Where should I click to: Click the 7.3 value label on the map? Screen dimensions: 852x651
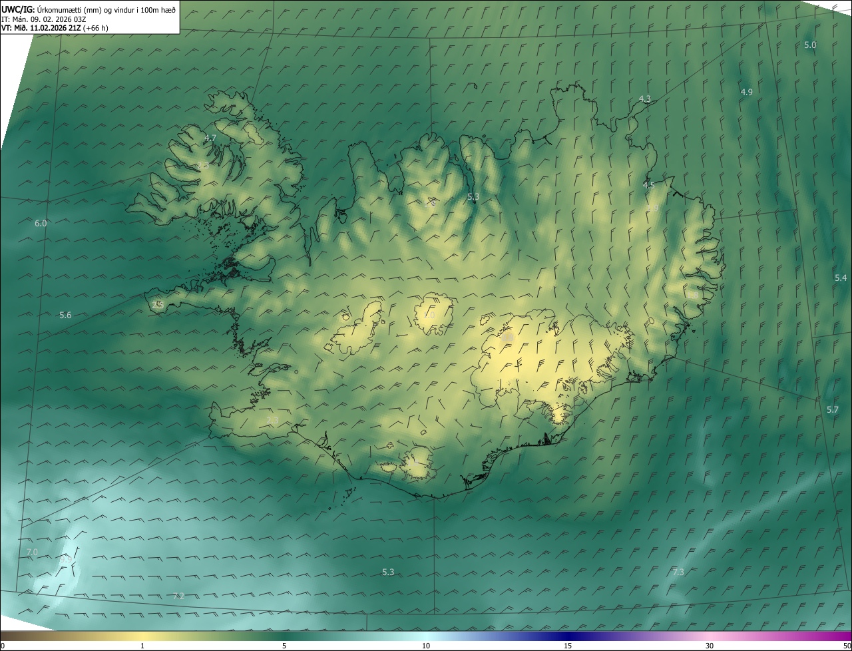click(x=678, y=572)
